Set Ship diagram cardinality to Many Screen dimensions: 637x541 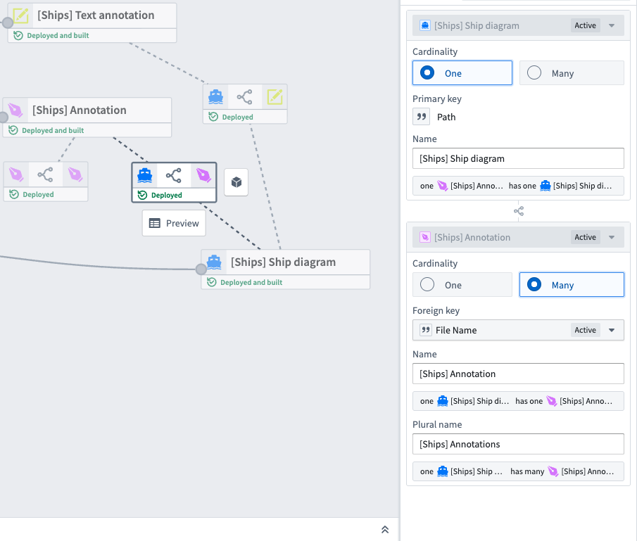click(534, 72)
